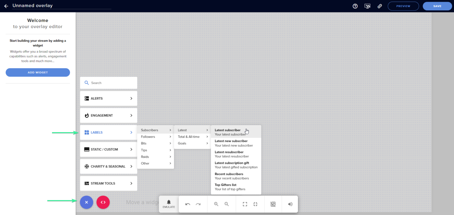Click the redo arrow icon
Screen dimensions: 454x215
coord(197,204)
